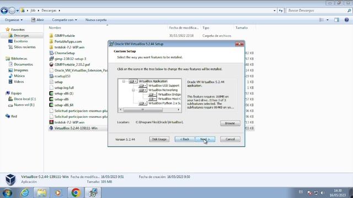Open Imágenes library in sidebar
This screenshot has height=198, width=353.
click(x=21, y=70)
